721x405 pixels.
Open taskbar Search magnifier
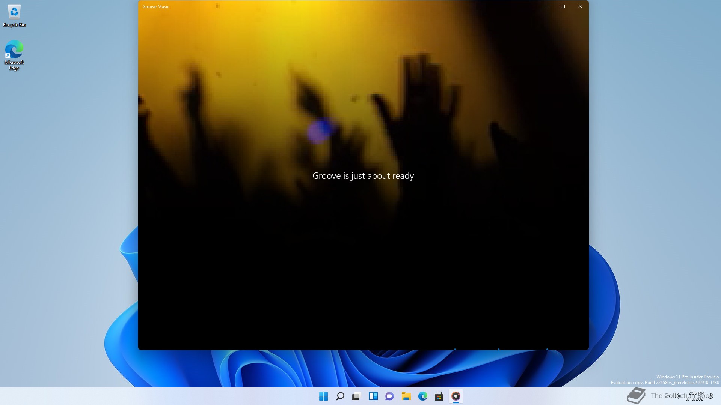click(340, 396)
